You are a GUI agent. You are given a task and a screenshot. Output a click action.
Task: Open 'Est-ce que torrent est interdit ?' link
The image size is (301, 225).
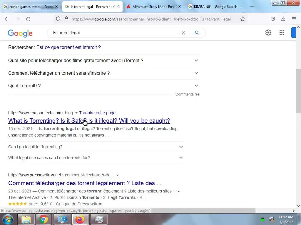(68, 47)
